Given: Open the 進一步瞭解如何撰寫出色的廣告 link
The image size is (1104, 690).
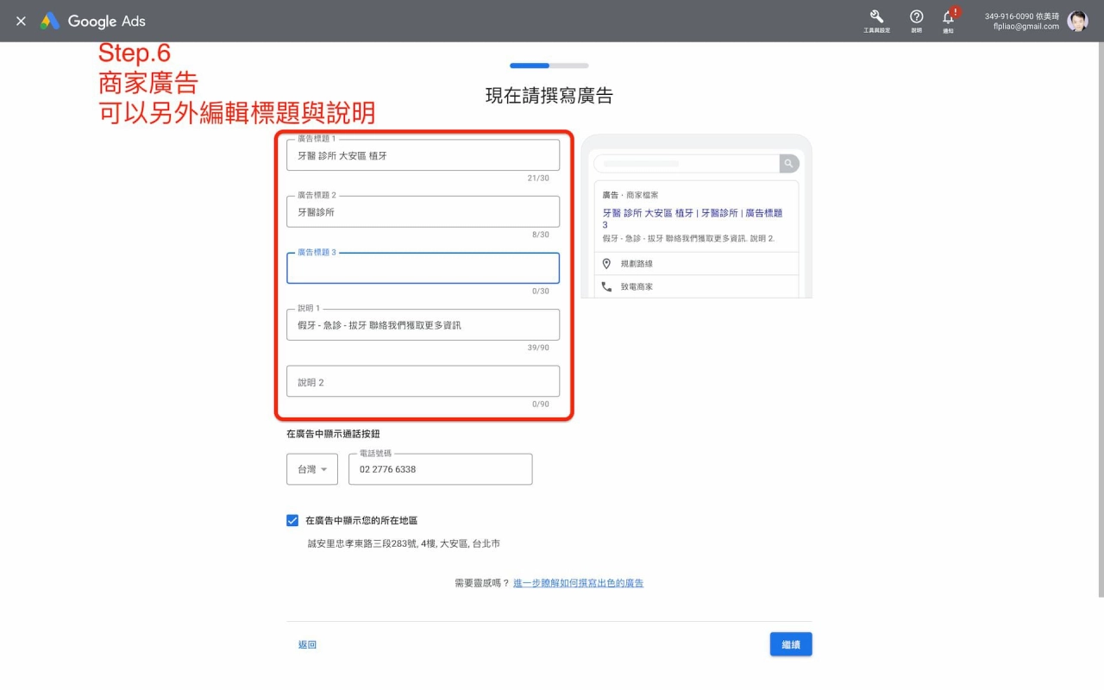Looking at the screenshot, I should pyautogui.click(x=578, y=583).
